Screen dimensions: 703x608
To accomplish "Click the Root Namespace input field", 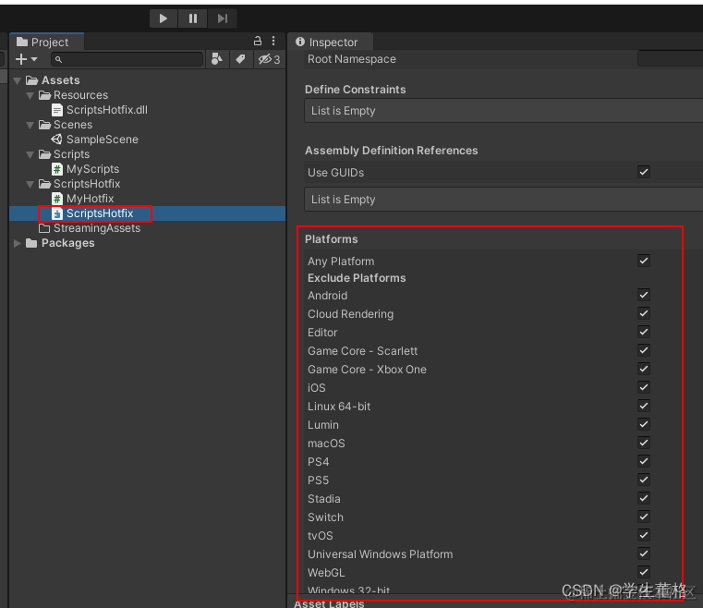I will pyautogui.click(x=670, y=59).
